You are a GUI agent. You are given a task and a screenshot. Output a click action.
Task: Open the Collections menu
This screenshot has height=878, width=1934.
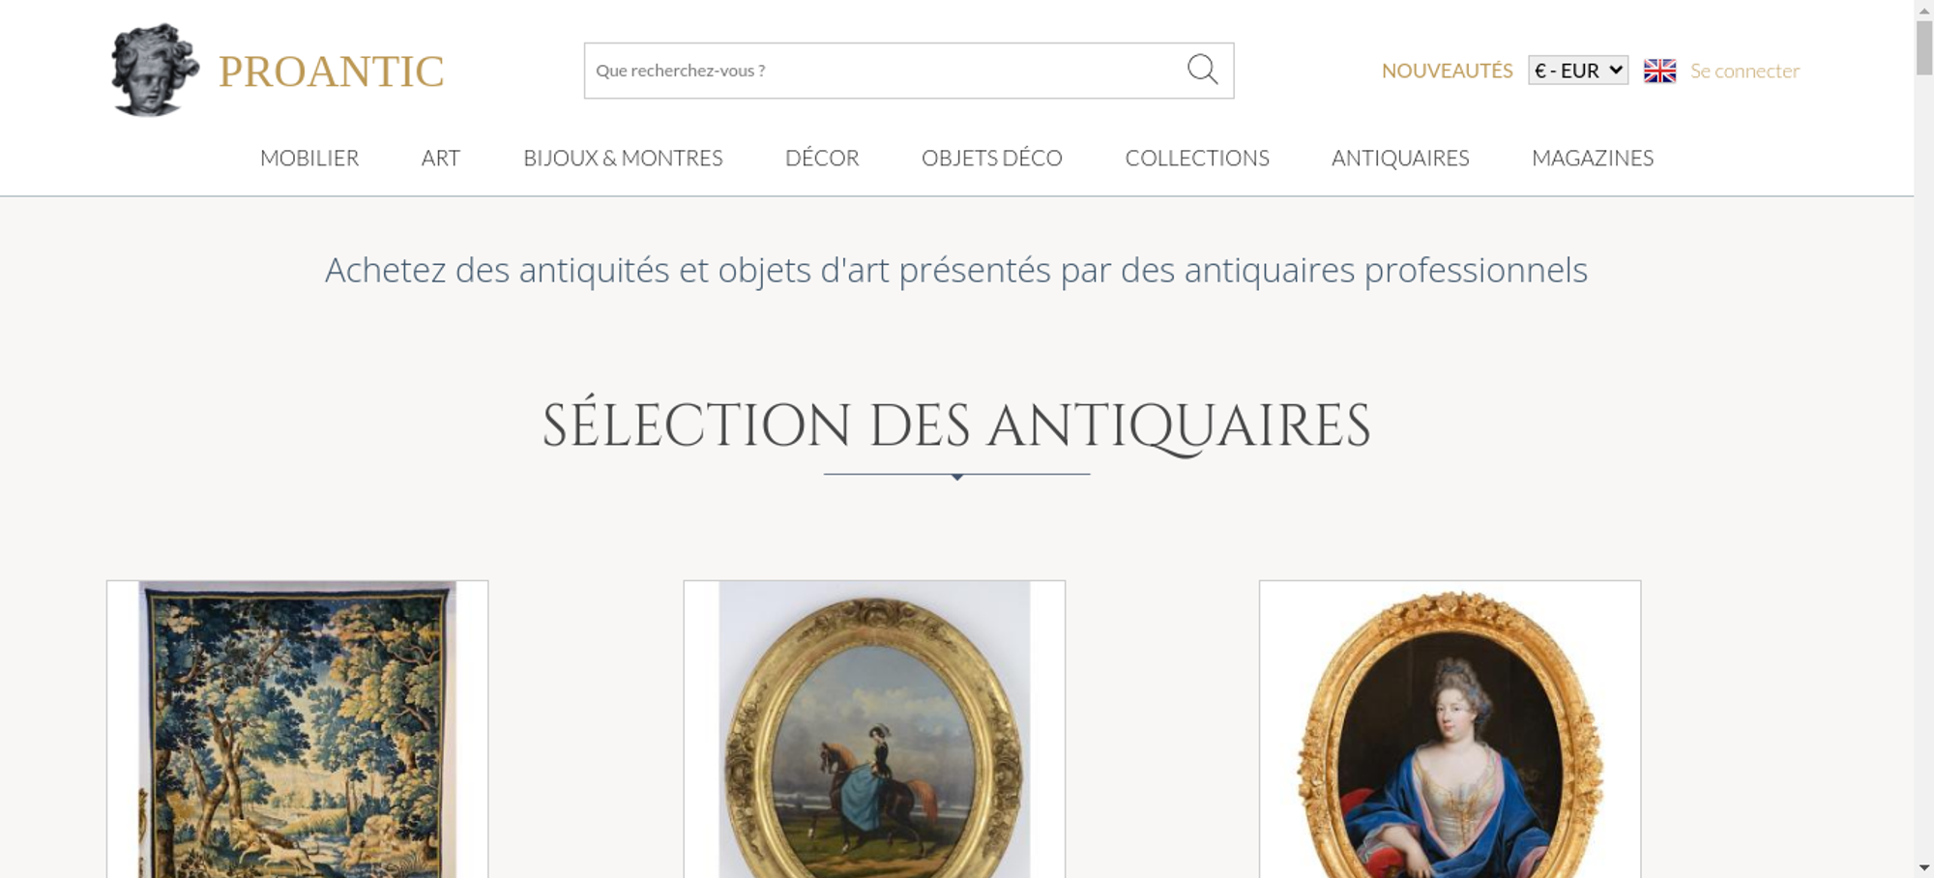coord(1197,158)
